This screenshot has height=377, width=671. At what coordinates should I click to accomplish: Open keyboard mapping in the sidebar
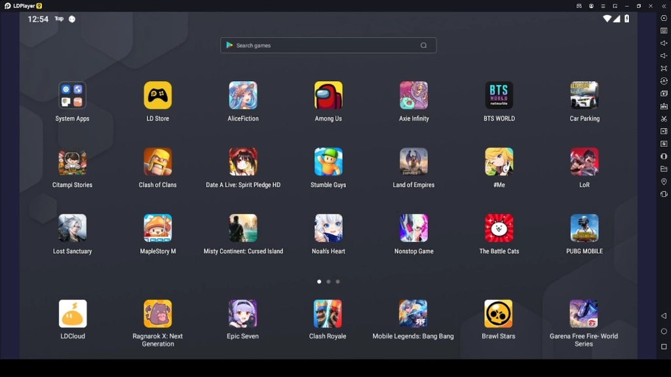click(x=664, y=31)
